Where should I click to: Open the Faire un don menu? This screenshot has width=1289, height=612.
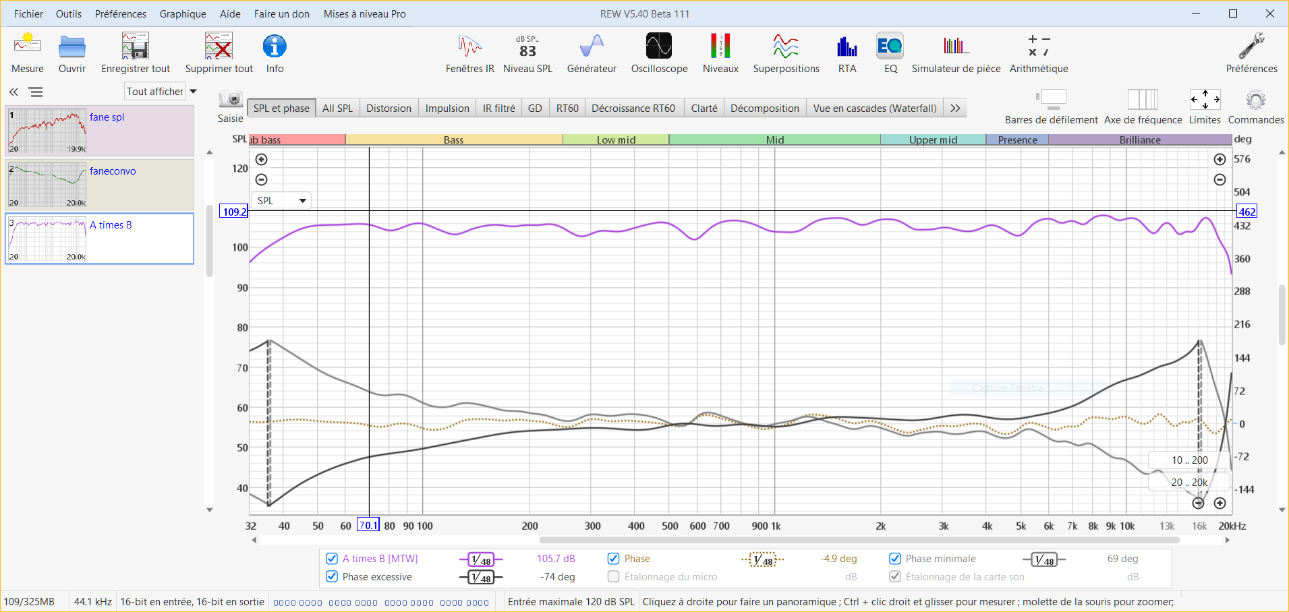pos(282,13)
